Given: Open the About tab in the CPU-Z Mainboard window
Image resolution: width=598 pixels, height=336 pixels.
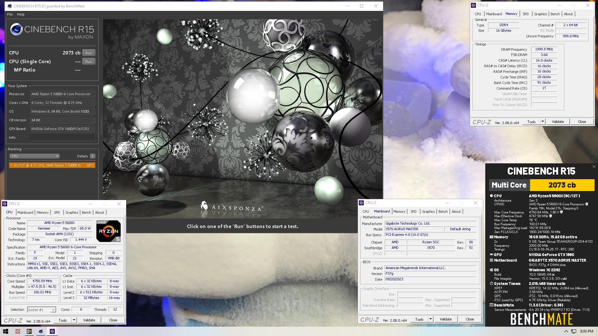Looking at the screenshot, I should 456,212.
